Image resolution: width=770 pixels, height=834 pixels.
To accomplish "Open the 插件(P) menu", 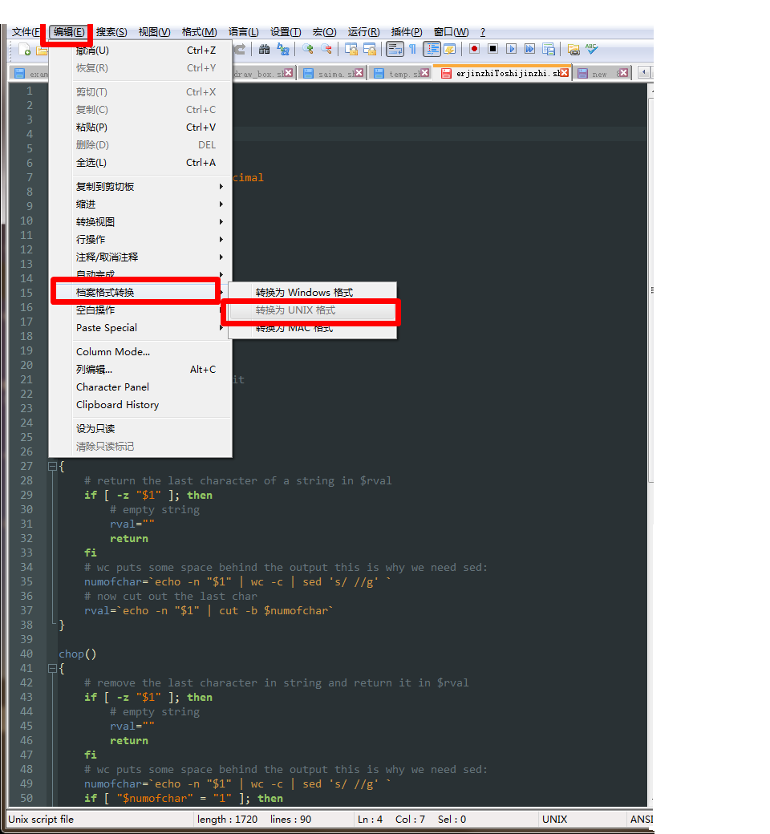I will [x=407, y=32].
